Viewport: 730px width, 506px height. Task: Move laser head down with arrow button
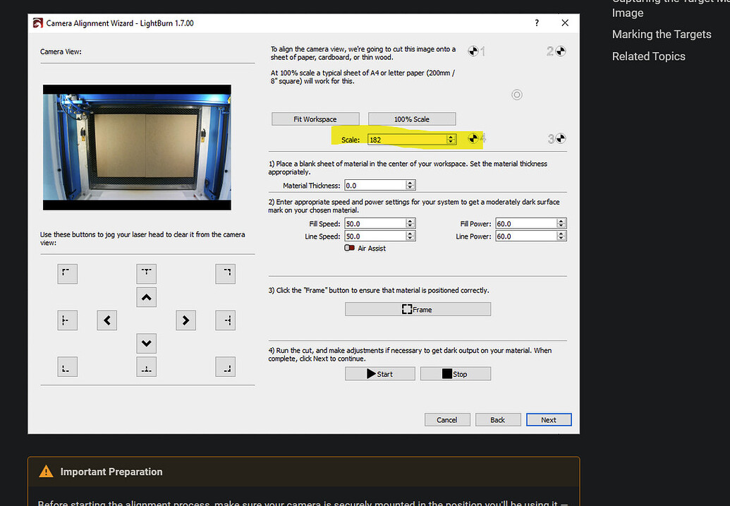click(x=146, y=344)
